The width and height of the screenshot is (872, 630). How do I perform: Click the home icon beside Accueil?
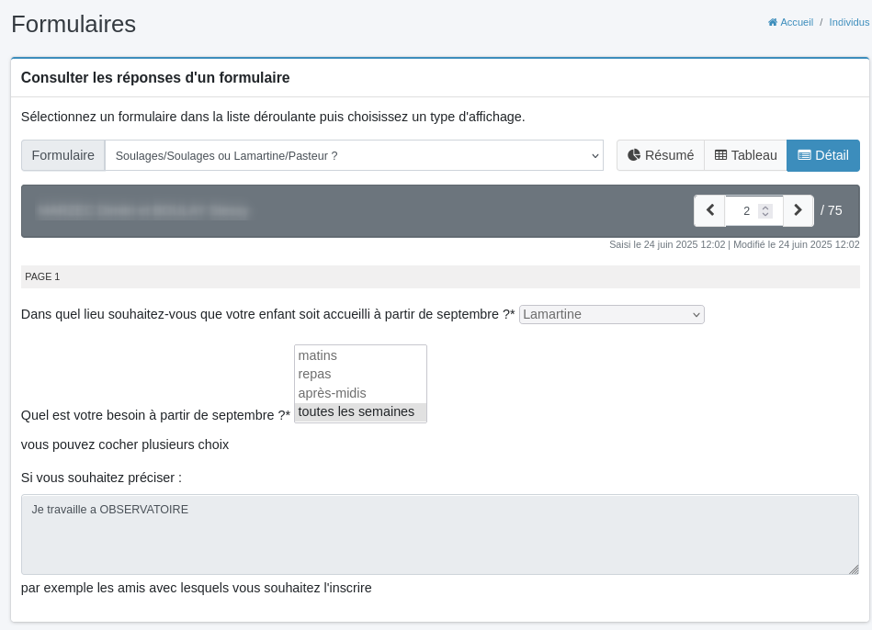pyautogui.click(x=773, y=22)
